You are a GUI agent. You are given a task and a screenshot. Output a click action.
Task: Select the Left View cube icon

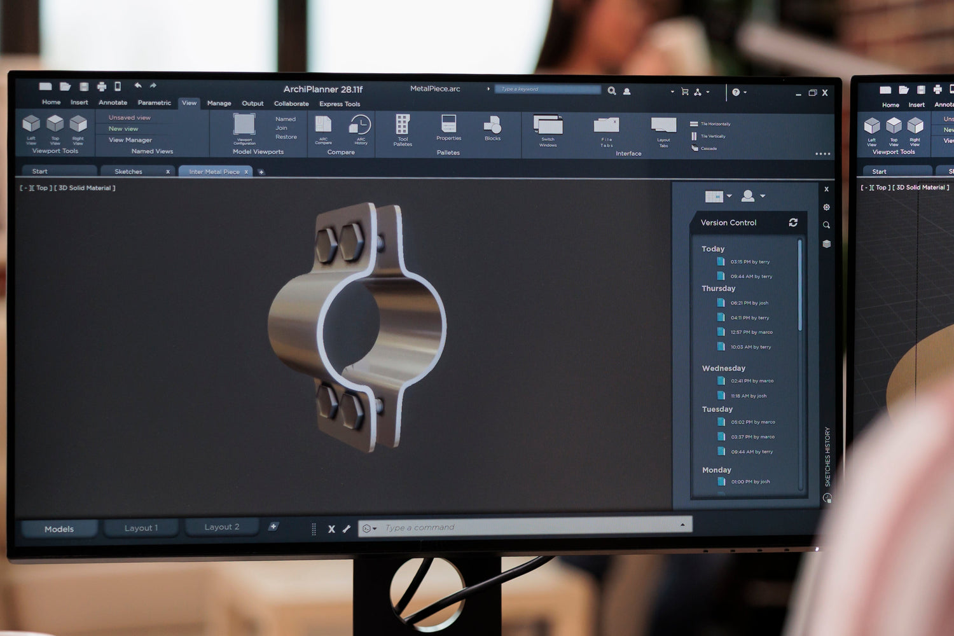click(31, 123)
